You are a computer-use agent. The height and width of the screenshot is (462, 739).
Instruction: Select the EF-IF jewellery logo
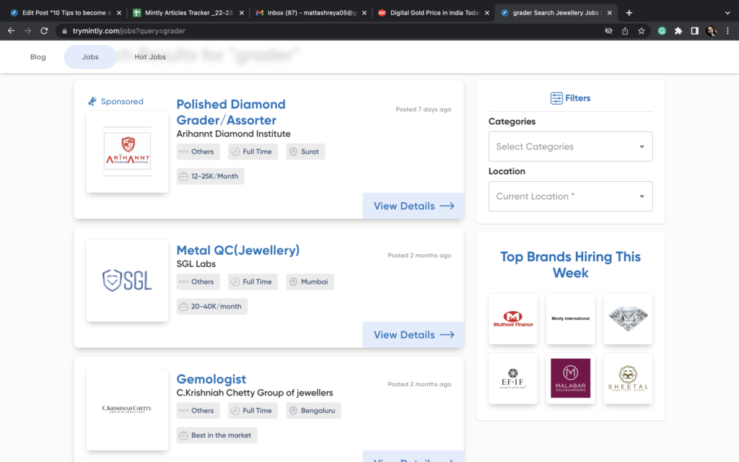coord(513,378)
